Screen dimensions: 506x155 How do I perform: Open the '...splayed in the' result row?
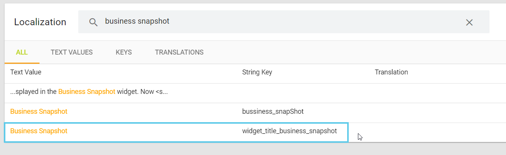tap(89, 92)
